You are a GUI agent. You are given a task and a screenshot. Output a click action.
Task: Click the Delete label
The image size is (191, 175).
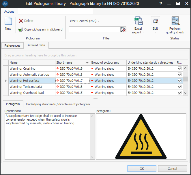point(29,21)
